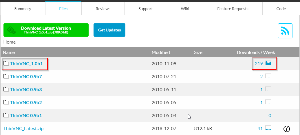
Task: Select the Feature Requests tab
Action: click(233, 9)
